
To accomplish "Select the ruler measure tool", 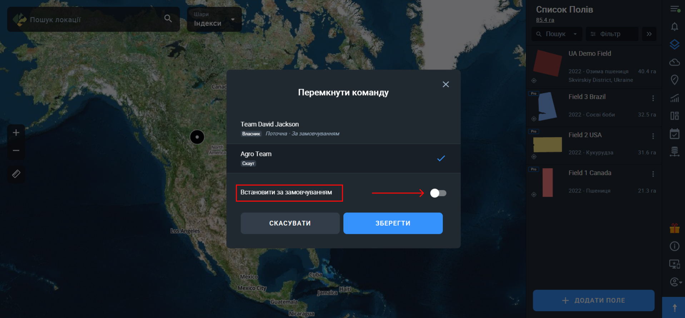I will click(16, 174).
